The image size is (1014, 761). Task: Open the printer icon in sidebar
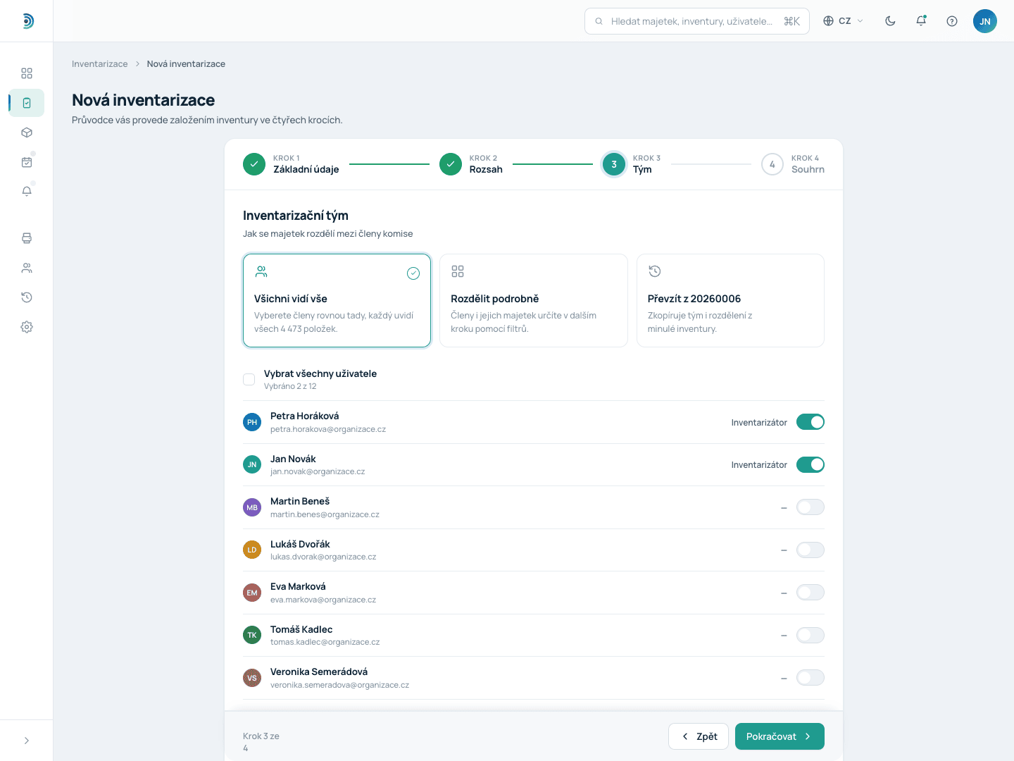coord(27,238)
